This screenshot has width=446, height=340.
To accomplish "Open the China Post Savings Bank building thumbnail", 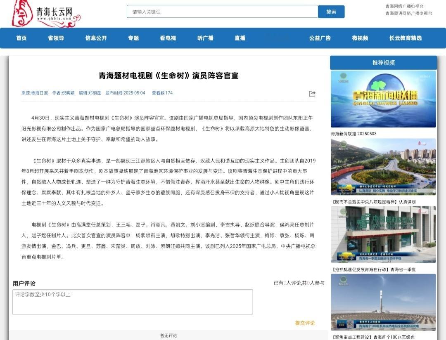I will [x=383, y=234].
